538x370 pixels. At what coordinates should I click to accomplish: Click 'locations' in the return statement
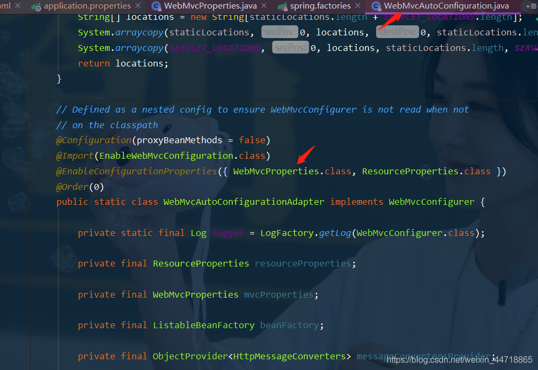[x=139, y=63]
